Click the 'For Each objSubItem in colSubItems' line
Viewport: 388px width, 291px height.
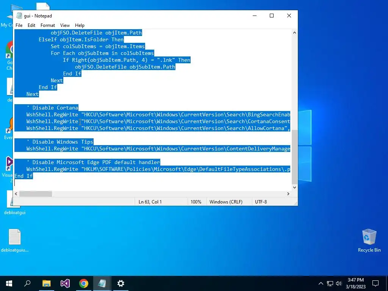click(102, 53)
